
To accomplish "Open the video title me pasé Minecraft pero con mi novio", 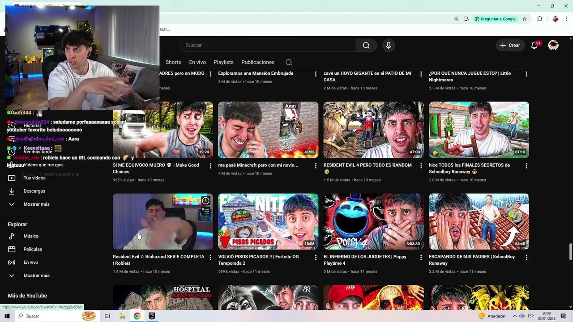I will [258, 165].
